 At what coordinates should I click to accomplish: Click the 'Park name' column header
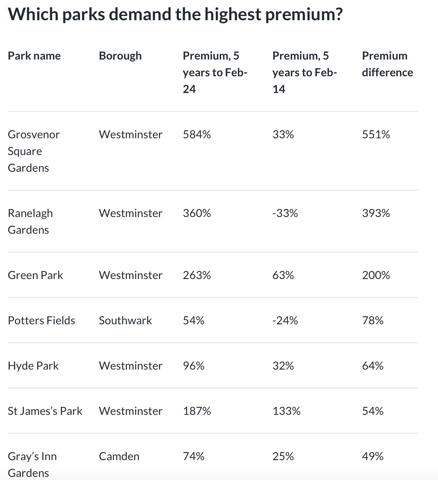coord(34,56)
